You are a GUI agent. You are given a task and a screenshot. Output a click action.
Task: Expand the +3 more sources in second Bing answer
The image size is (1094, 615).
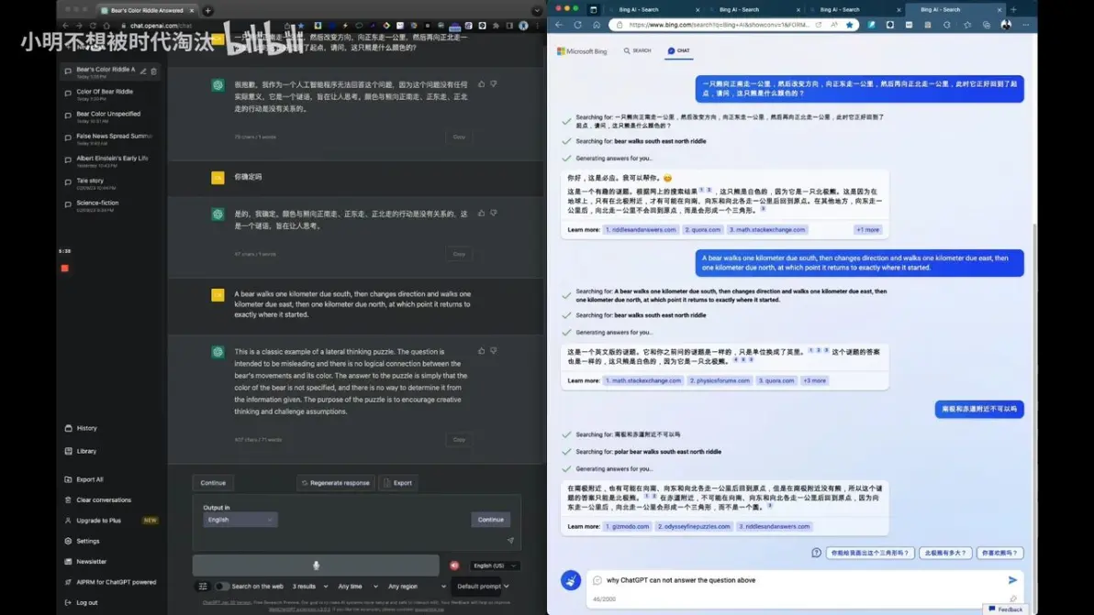[814, 381]
